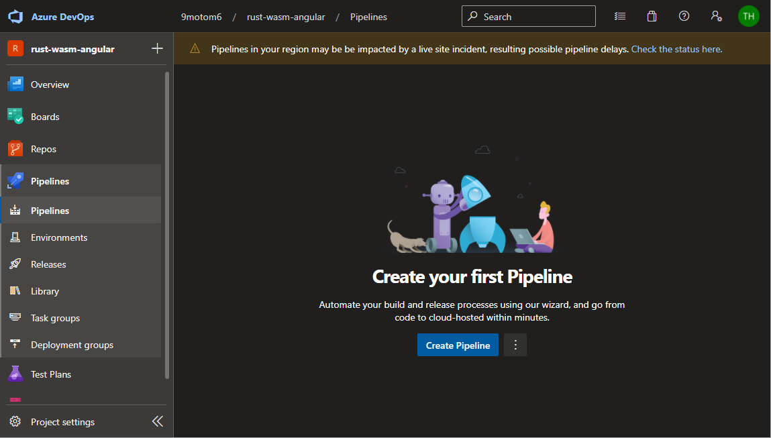Open the Azure DevOps home link text
Screen dimensions: 771x438
(x=62, y=17)
